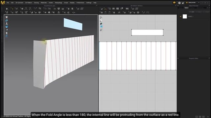Select the light blue pattern in 3D window

[x=73, y=24]
